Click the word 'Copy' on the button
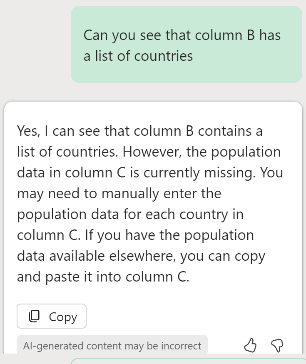Image resolution: width=306 pixels, height=364 pixels. [x=63, y=317]
